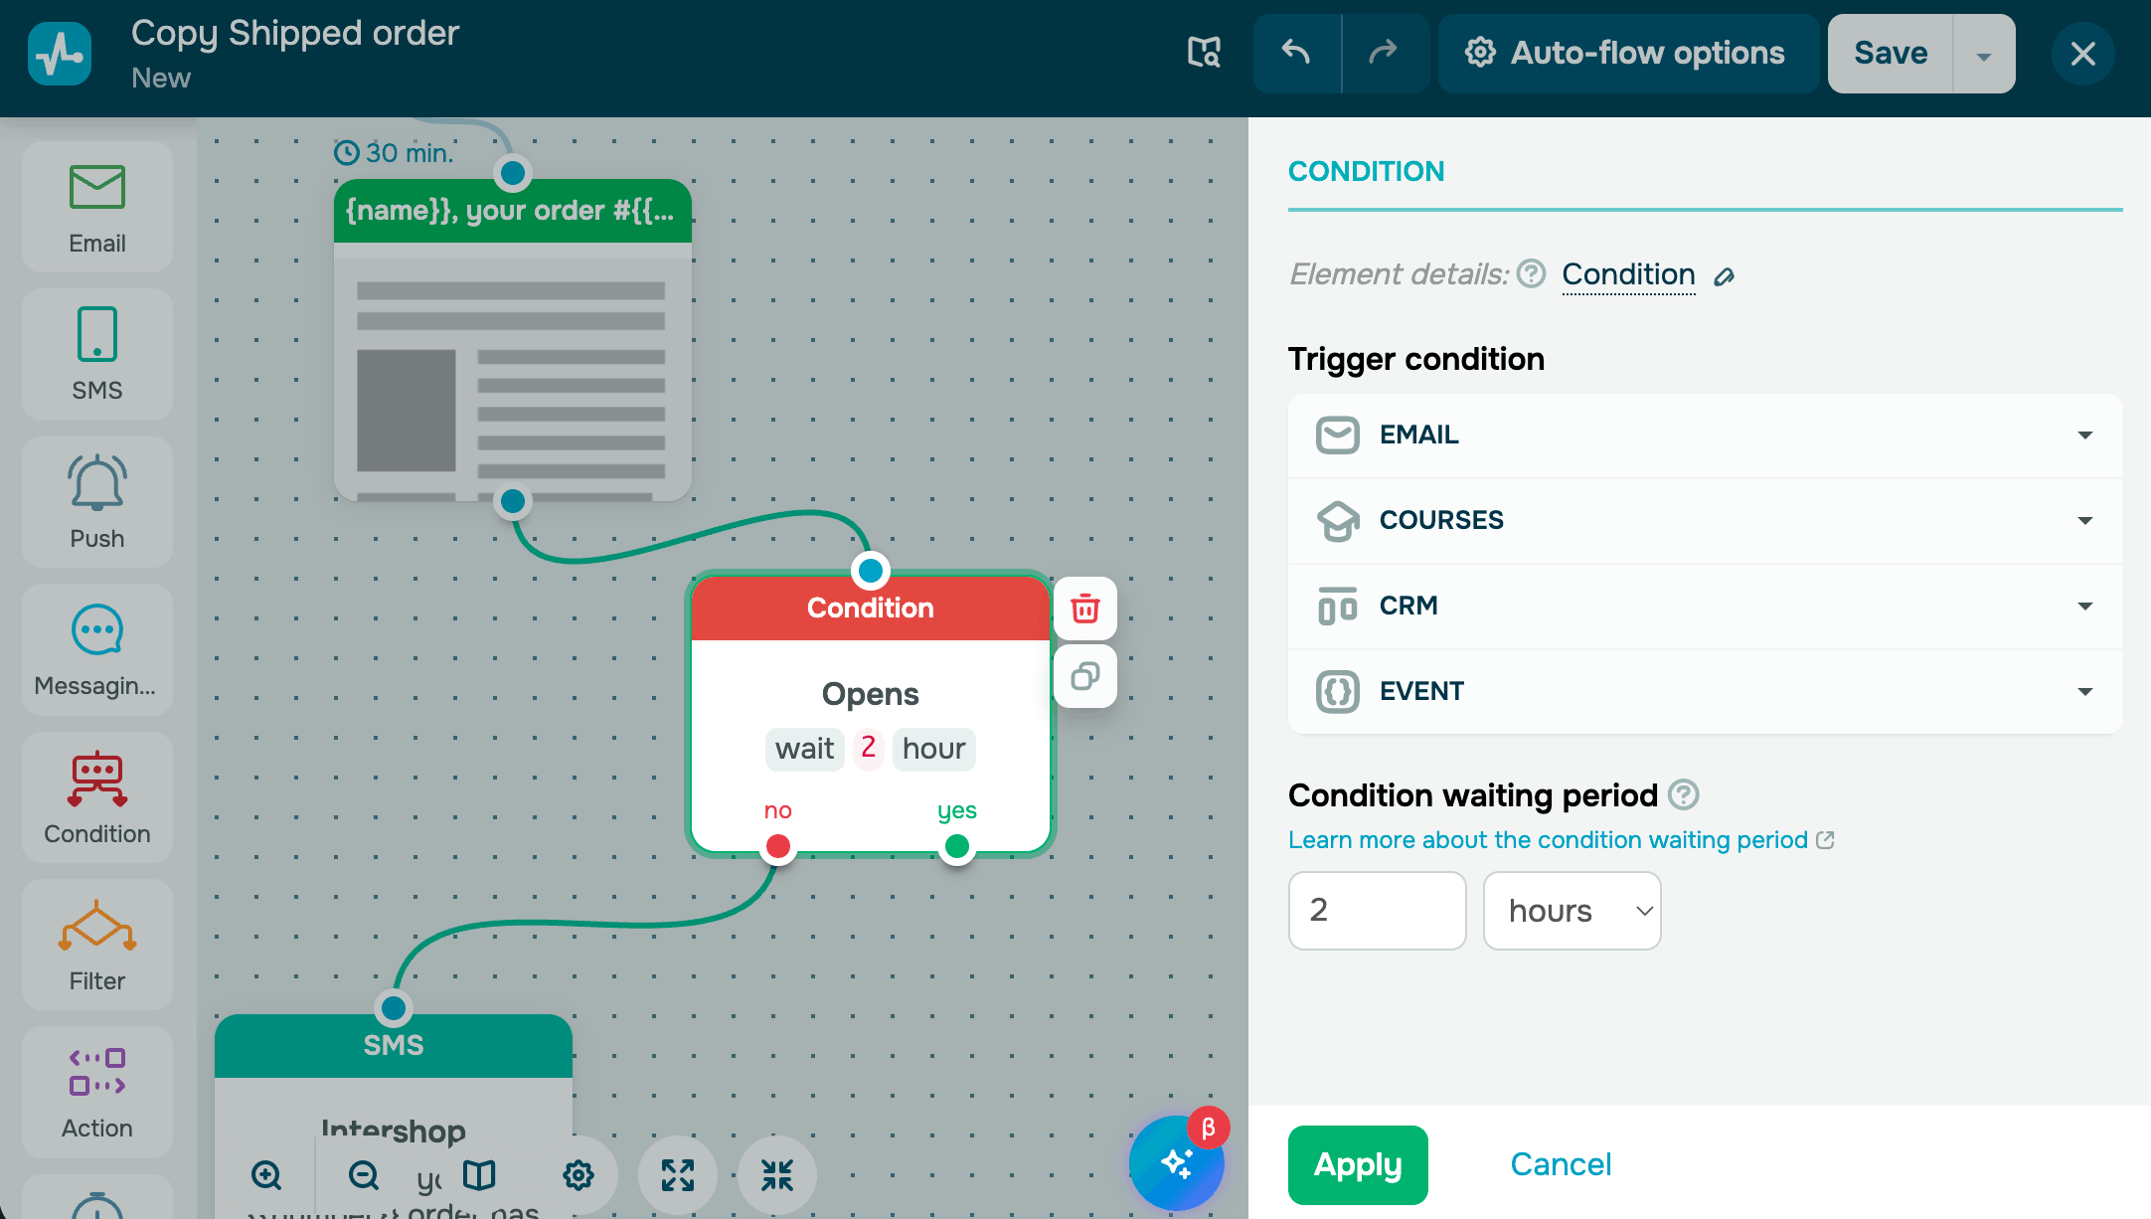Choose the Push notification element
The width and height of the screenshot is (2151, 1219).
tap(97, 502)
